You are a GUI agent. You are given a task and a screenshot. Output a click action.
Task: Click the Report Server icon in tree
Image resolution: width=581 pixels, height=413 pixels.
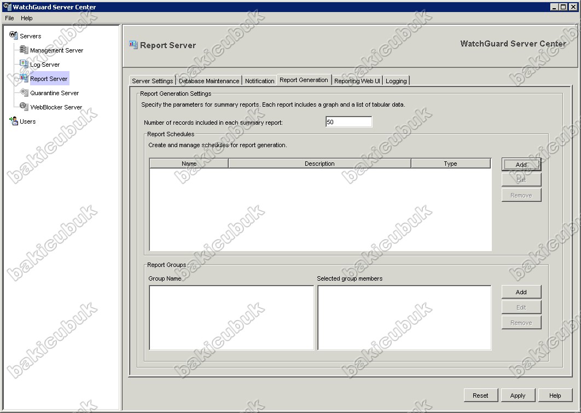(24, 78)
